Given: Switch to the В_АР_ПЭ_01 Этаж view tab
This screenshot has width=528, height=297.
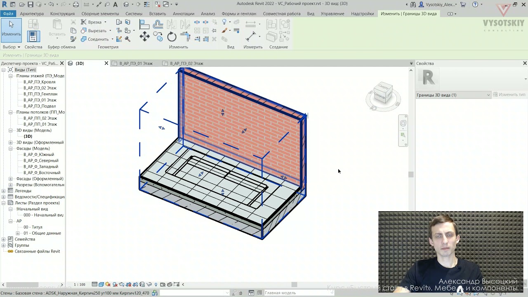Looking at the screenshot, I should pos(136,64).
